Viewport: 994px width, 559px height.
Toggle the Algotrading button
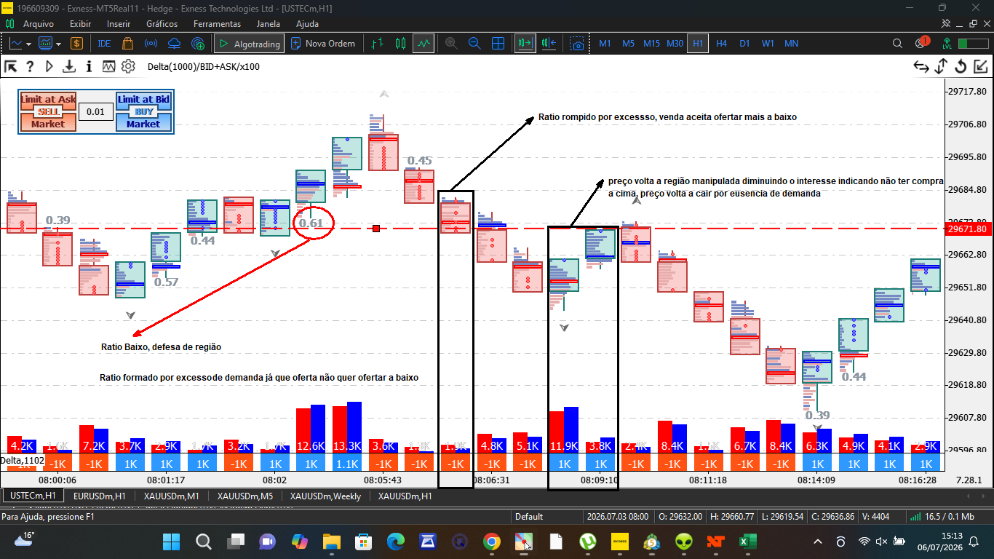point(247,44)
